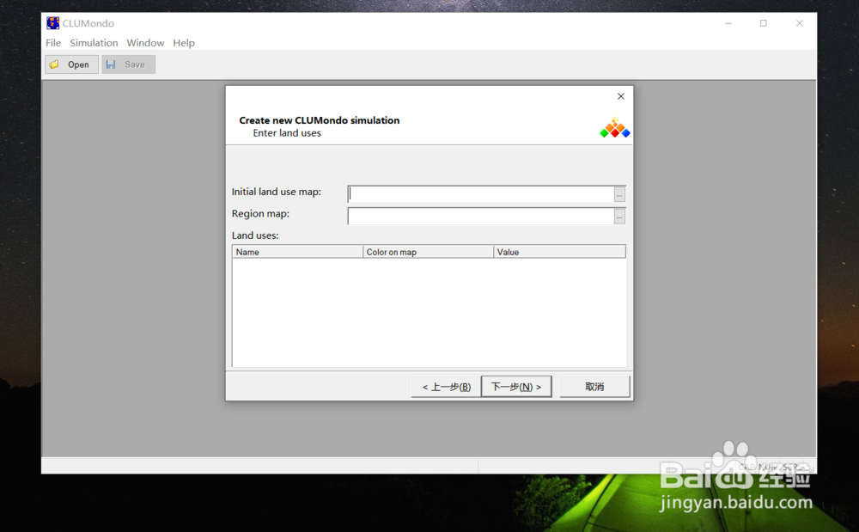The image size is (859, 532).
Task: Close the CLUMondo main window
Action: (799, 23)
